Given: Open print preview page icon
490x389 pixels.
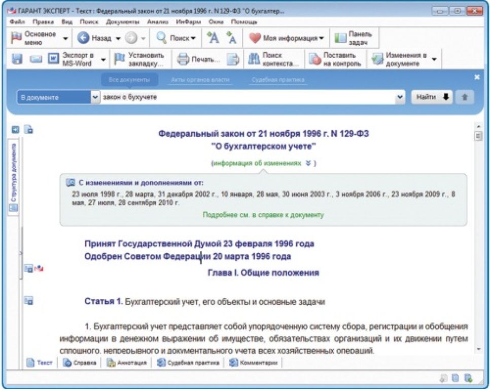Looking at the screenshot, I should 232,59.
